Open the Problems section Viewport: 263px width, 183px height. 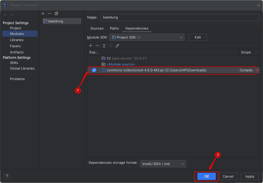(17, 79)
